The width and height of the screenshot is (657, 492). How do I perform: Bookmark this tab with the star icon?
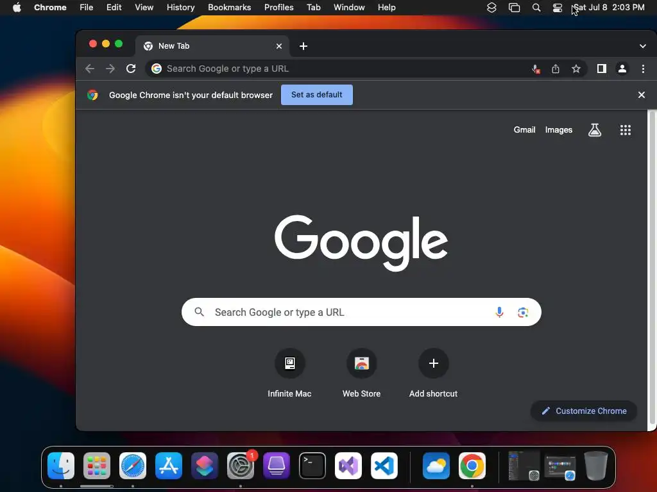coord(576,69)
